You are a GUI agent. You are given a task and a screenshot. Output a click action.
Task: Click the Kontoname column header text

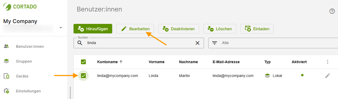pyautogui.click(x=107, y=62)
